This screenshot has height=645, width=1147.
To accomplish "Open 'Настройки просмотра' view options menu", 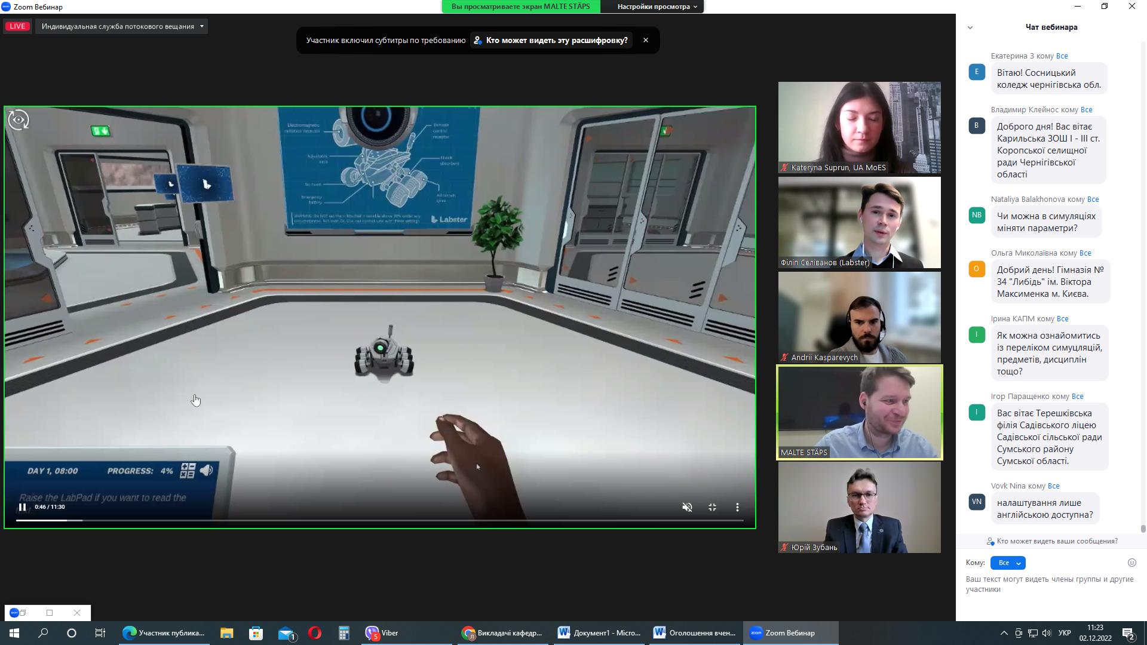I will point(657,7).
